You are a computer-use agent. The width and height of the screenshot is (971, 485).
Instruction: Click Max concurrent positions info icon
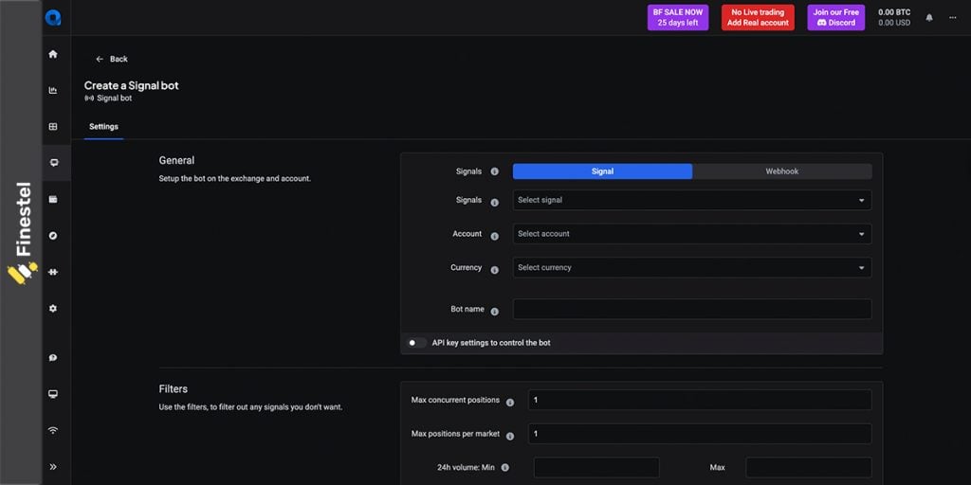click(x=510, y=403)
